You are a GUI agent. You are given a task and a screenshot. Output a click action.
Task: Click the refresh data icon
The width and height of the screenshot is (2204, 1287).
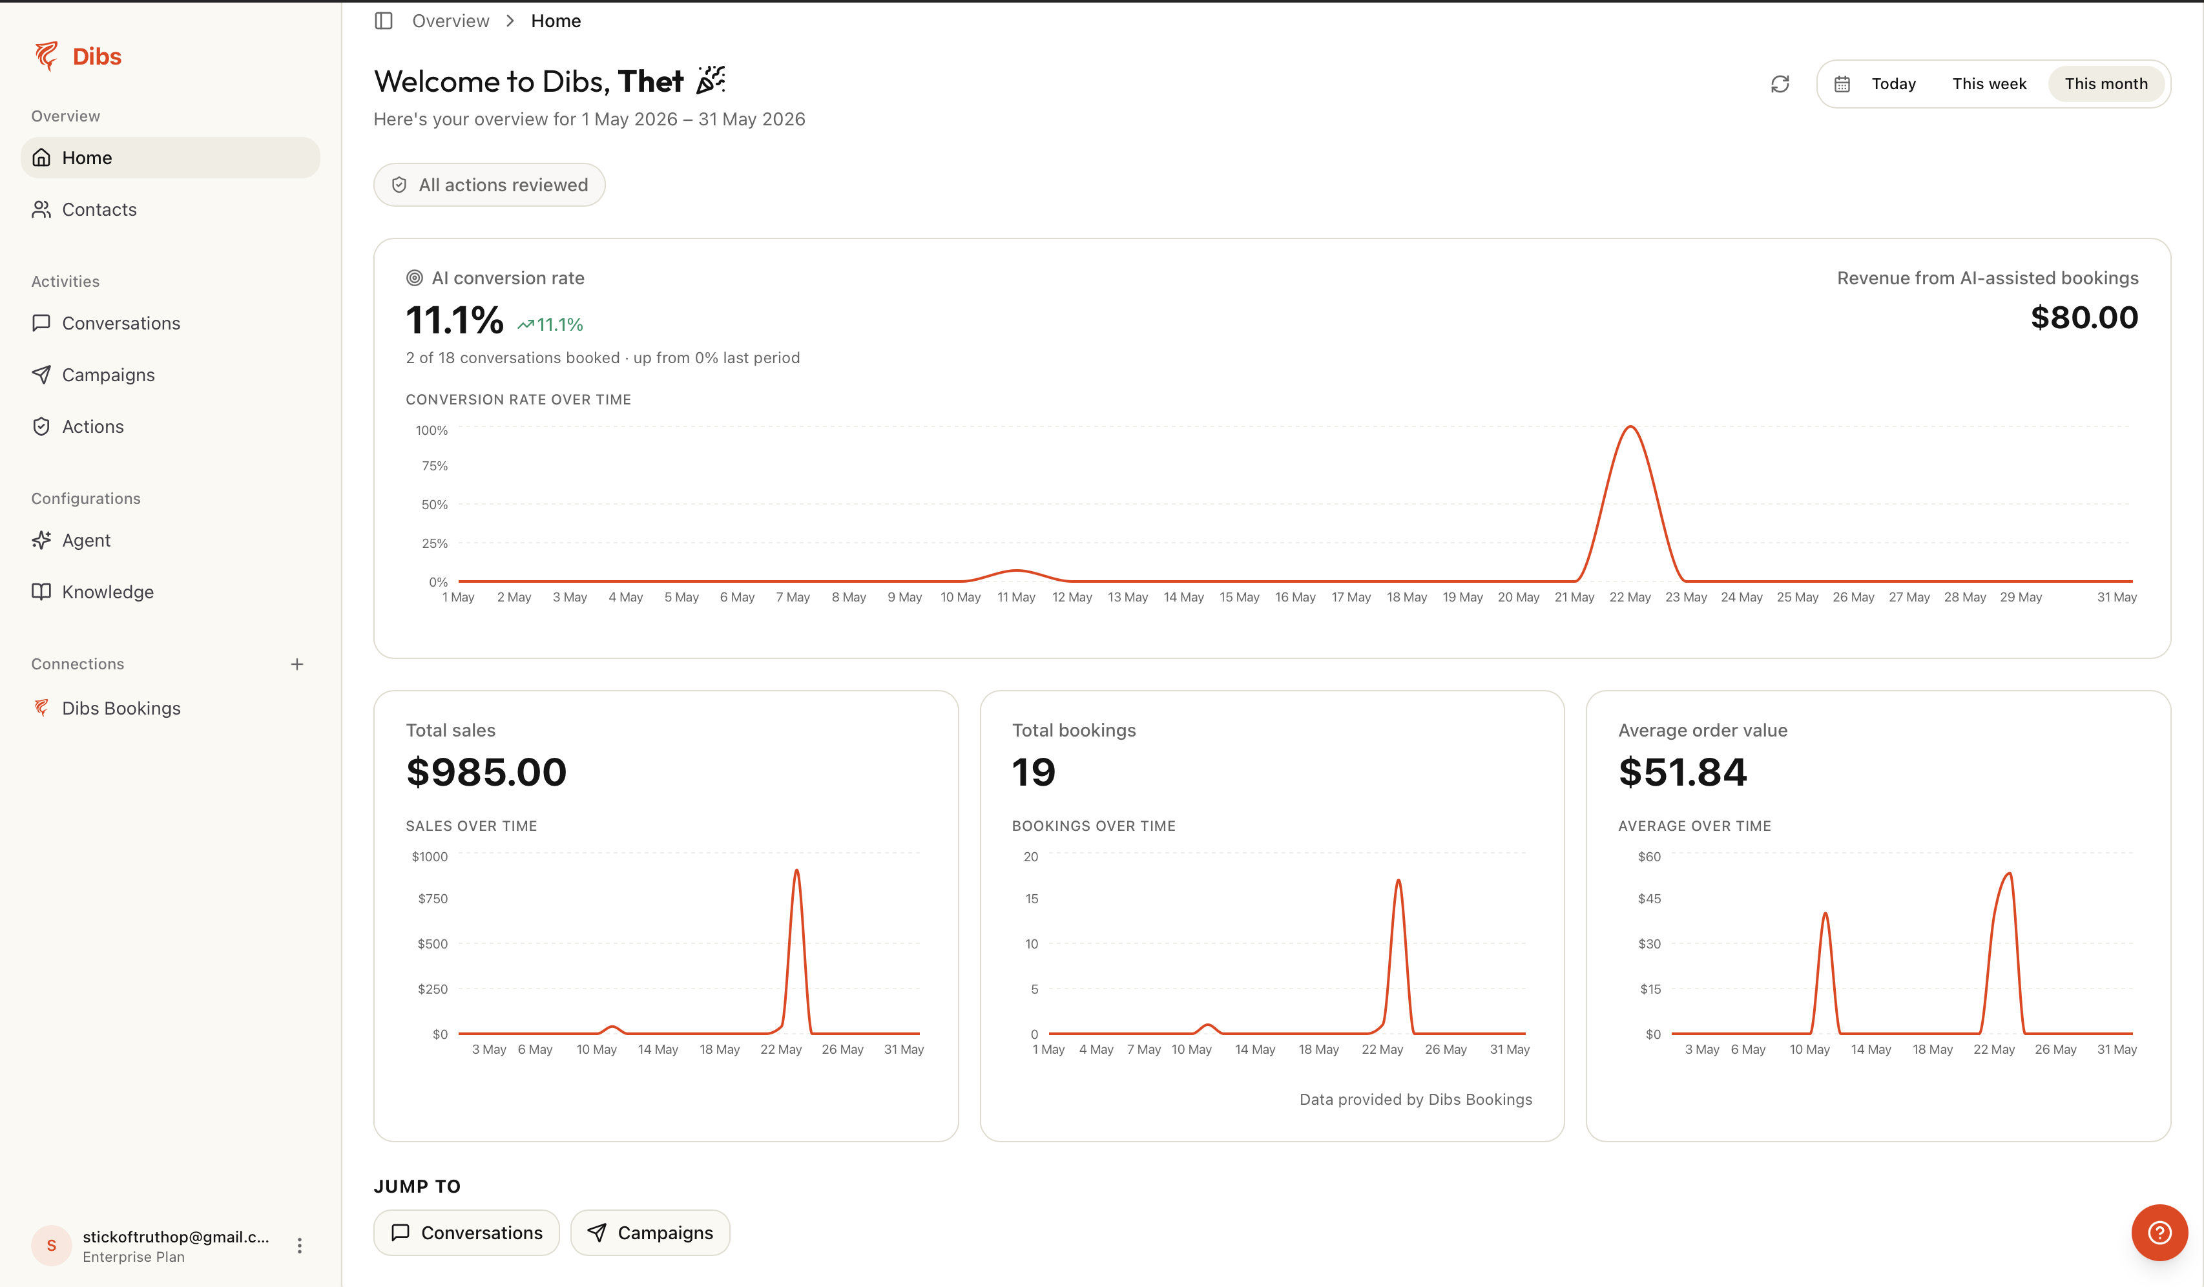pyautogui.click(x=1780, y=84)
